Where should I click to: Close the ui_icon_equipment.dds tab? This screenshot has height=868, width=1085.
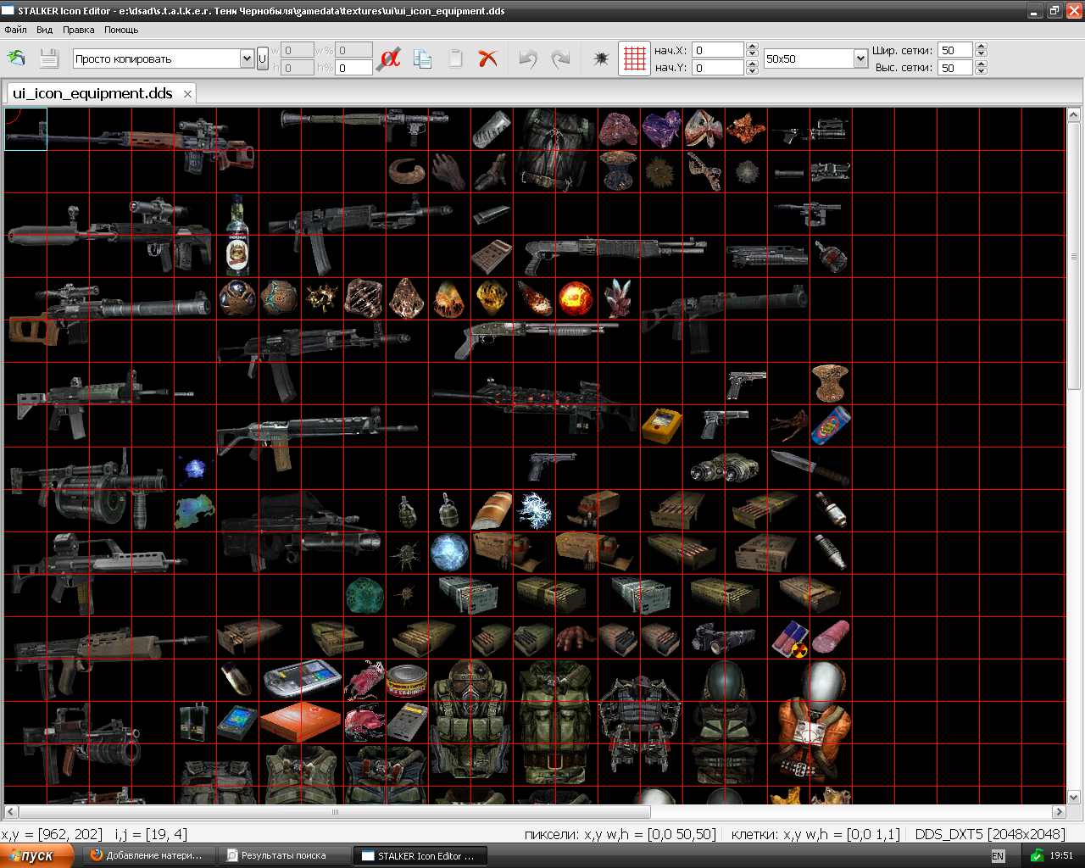point(187,93)
